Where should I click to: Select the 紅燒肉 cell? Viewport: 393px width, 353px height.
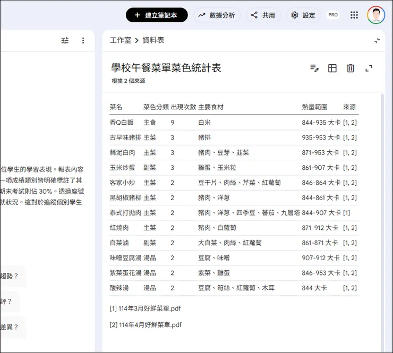tap(119, 228)
